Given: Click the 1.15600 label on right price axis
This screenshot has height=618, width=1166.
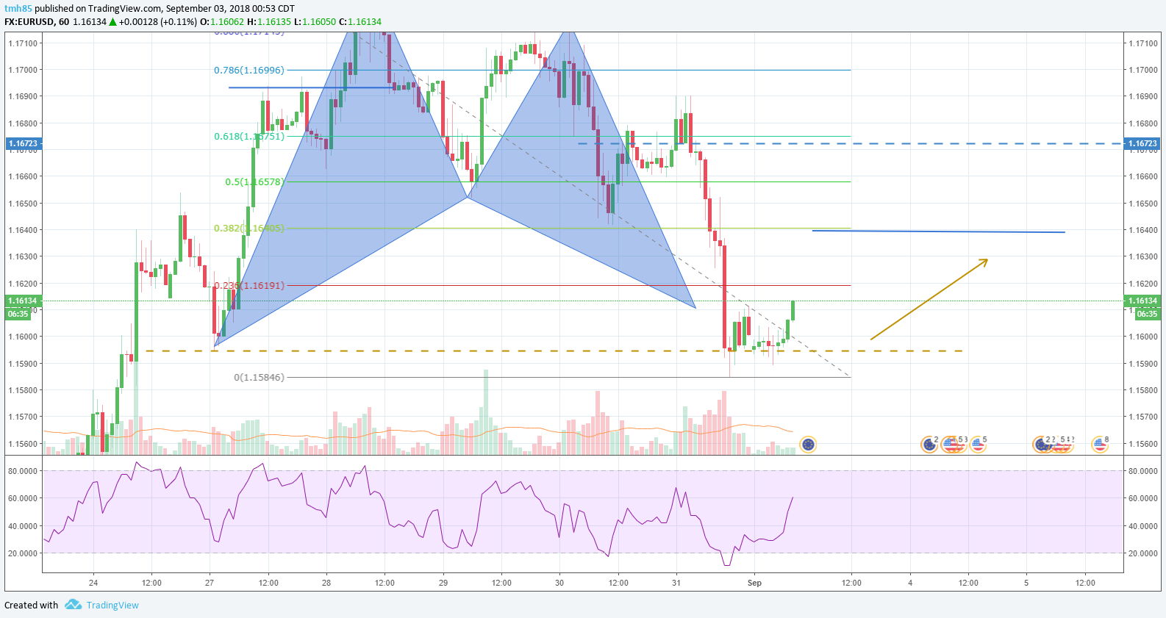Looking at the screenshot, I should click(x=1143, y=444).
